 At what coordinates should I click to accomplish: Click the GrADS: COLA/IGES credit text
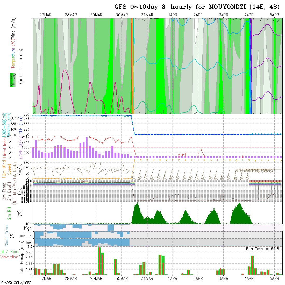click(16, 283)
